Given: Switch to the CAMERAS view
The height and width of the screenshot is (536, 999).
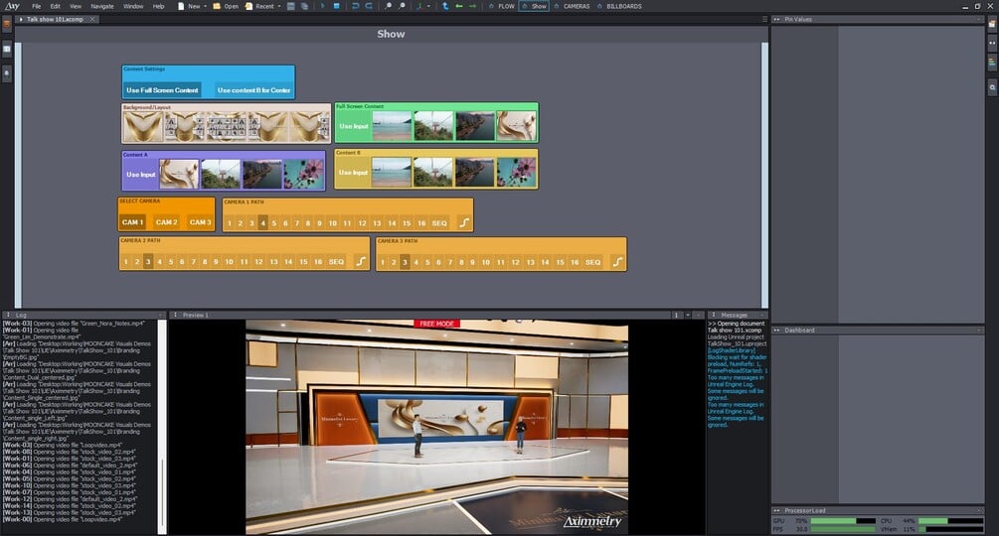Looking at the screenshot, I should pos(572,6).
